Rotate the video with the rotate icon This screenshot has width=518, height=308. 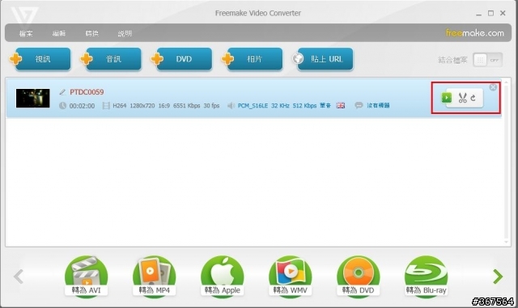473,98
